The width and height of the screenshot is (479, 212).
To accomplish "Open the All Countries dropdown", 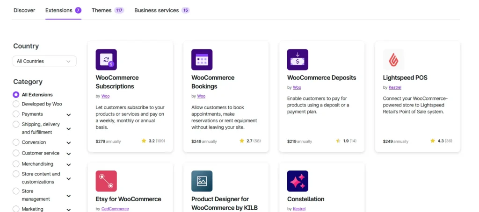I will [44, 61].
